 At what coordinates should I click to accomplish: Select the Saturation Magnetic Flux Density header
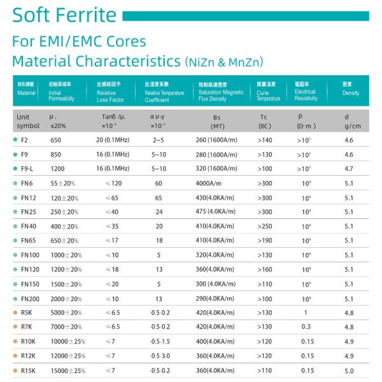click(x=221, y=92)
